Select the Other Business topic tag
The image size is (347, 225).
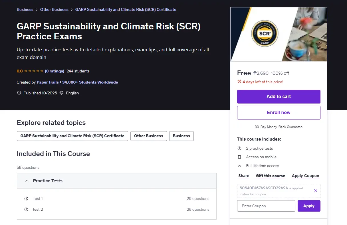pyautogui.click(x=149, y=136)
